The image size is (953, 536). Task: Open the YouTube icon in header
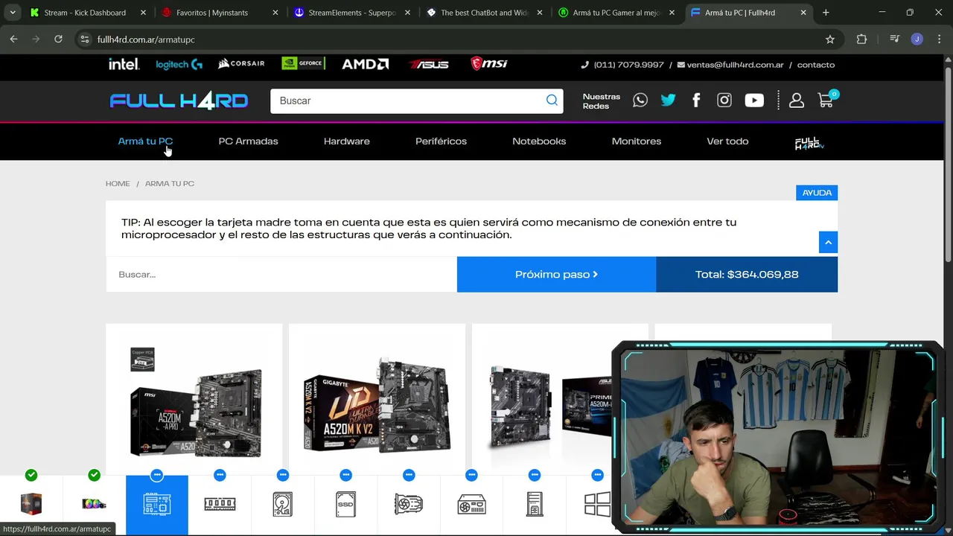[754, 100]
